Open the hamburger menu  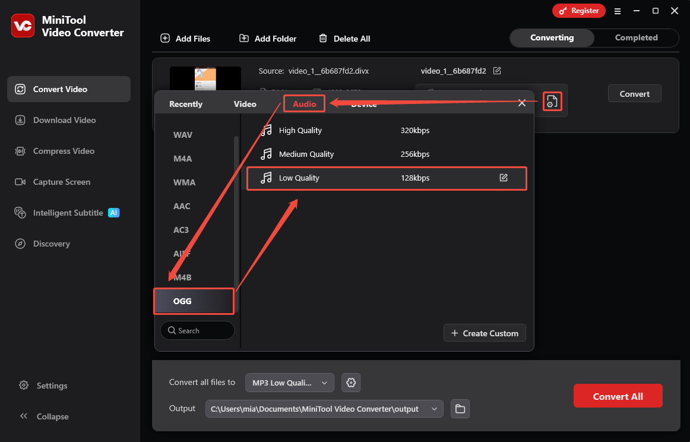(x=618, y=11)
